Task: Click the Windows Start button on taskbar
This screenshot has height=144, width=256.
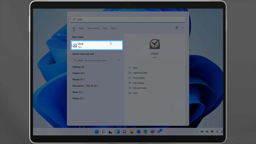Action: pos(97,132)
